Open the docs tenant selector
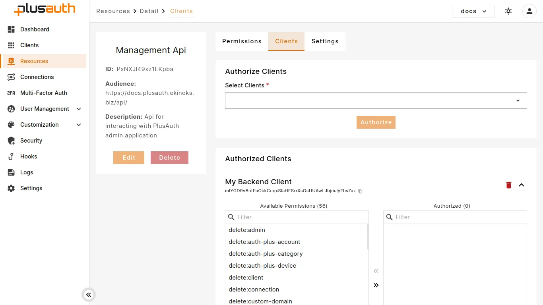The height and width of the screenshot is (305, 543). [x=473, y=11]
